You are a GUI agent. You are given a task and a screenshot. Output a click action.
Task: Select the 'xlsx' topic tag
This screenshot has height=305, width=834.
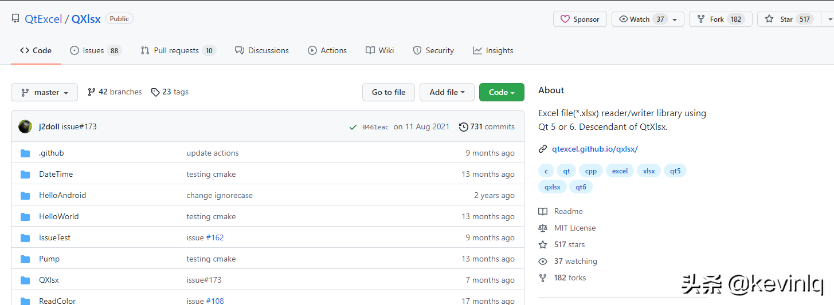[x=649, y=171]
